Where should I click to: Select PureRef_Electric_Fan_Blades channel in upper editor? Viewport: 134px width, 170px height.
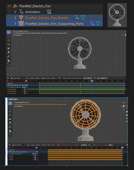17,85
